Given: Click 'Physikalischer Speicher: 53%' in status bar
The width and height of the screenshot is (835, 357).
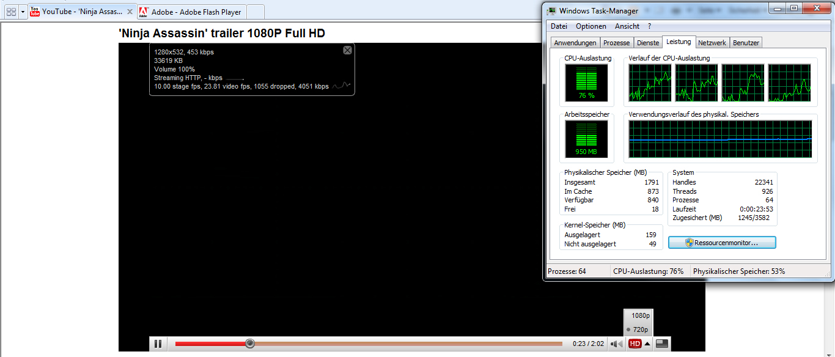Looking at the screenshot, I should coord(739,271).
